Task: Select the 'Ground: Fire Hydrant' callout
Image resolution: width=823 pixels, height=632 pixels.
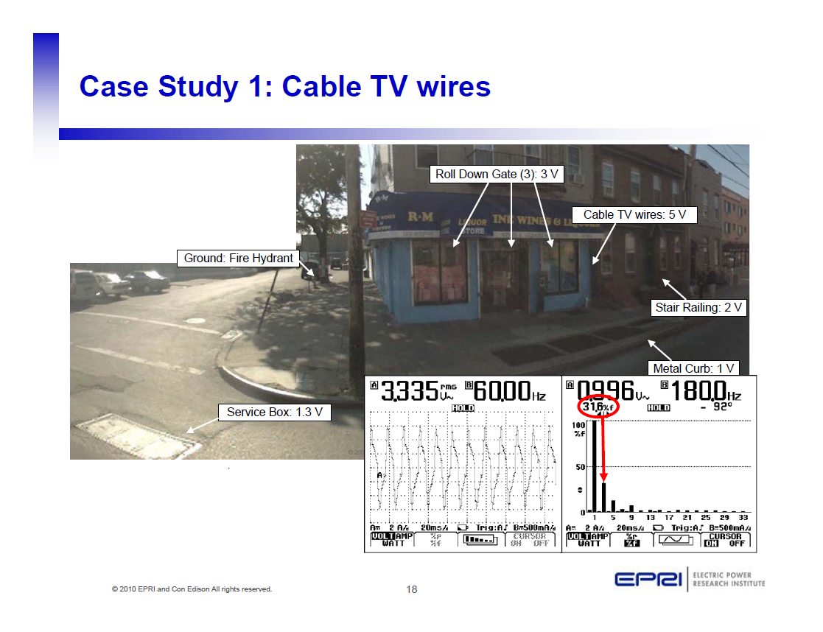Action: click(238, 258)
